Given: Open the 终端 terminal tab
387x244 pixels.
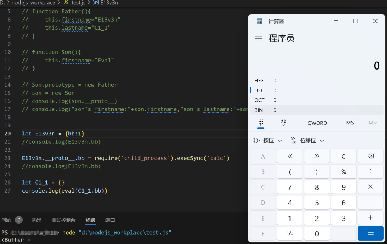Looking at the screenshot, I should pyautogui.click(x=90, y=220).
